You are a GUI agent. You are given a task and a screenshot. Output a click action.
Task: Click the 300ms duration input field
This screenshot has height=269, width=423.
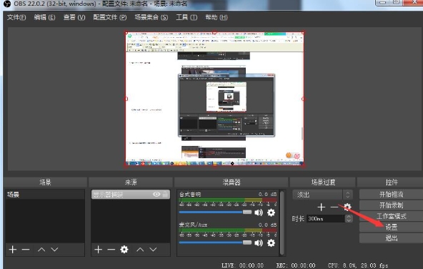click(x=326, y=218)
